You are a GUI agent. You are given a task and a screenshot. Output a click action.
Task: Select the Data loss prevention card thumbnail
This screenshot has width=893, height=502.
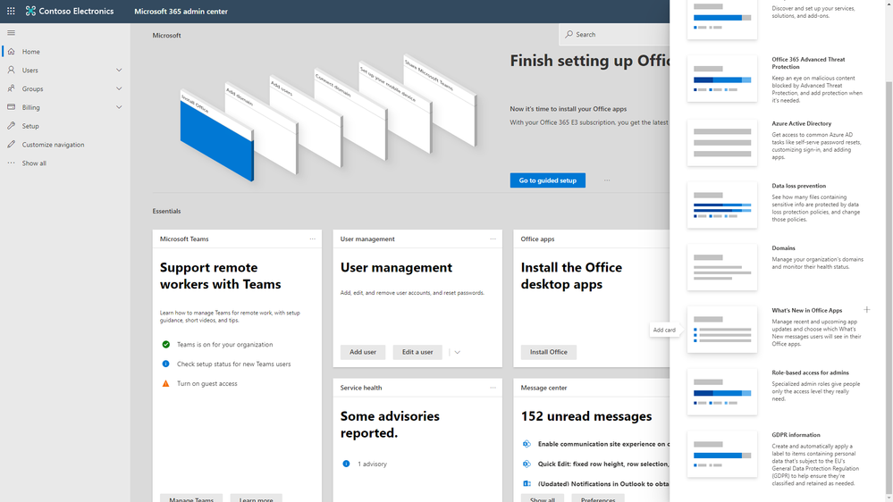click(x=722, y=205)
